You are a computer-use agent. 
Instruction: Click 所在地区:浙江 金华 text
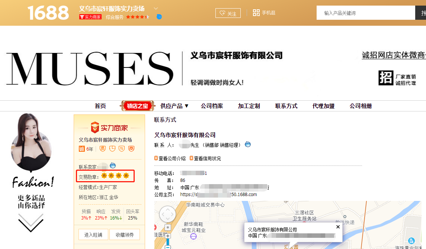coord(98,197)
